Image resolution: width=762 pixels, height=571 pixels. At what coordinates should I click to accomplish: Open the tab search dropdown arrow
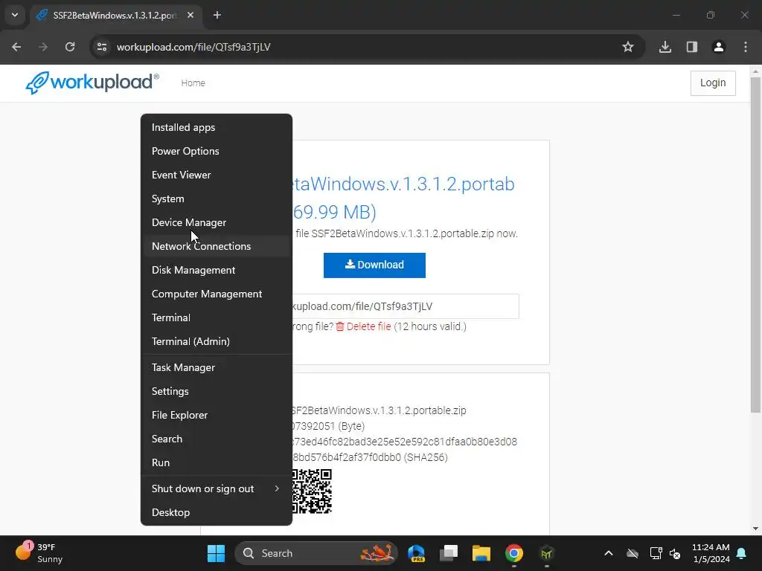tap(15, 15)
